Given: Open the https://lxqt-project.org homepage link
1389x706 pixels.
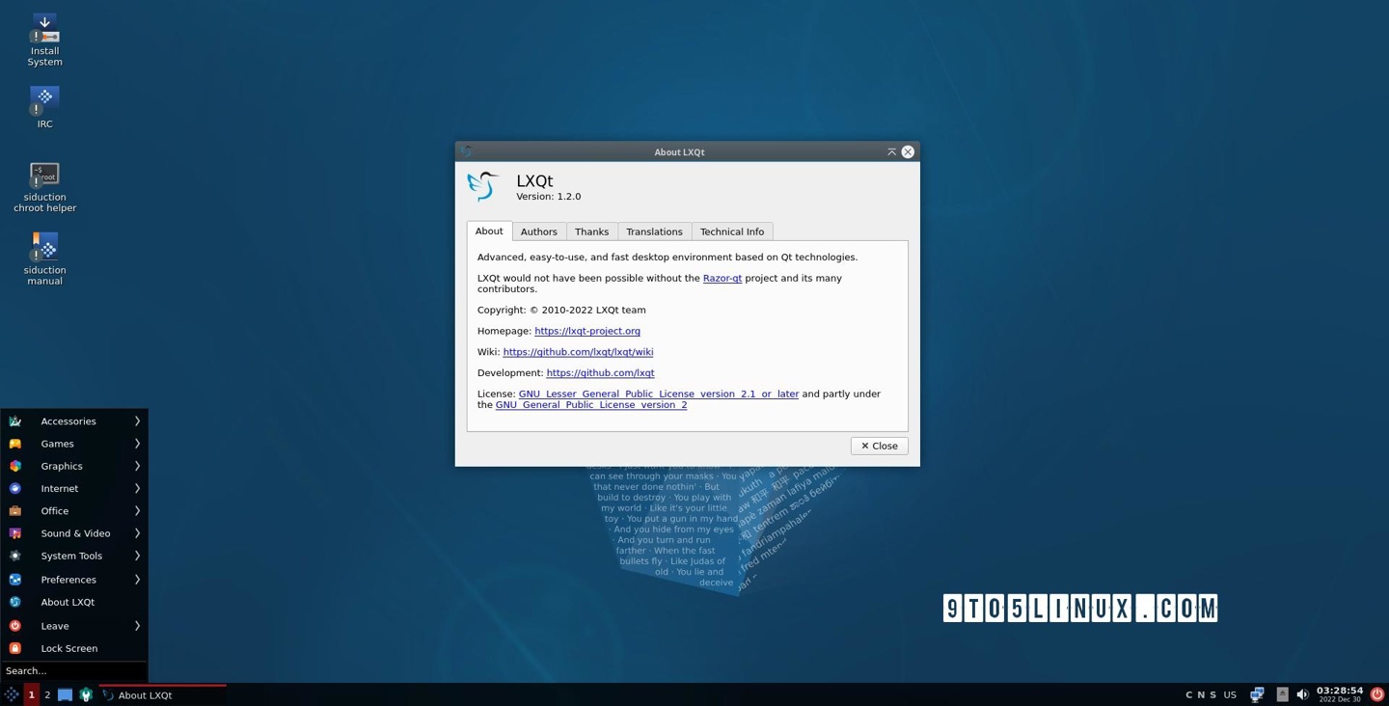Looking at the screenshot, I should tap(587, 331).
